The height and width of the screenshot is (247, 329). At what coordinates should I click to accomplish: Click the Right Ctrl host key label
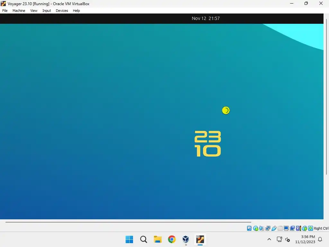[x=321, y=228]
